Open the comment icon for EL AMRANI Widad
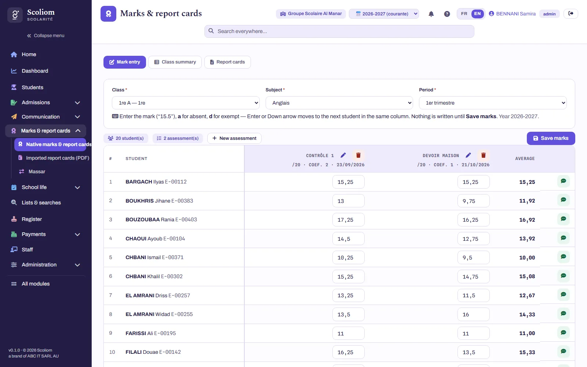587x367 pixels. 564,314
